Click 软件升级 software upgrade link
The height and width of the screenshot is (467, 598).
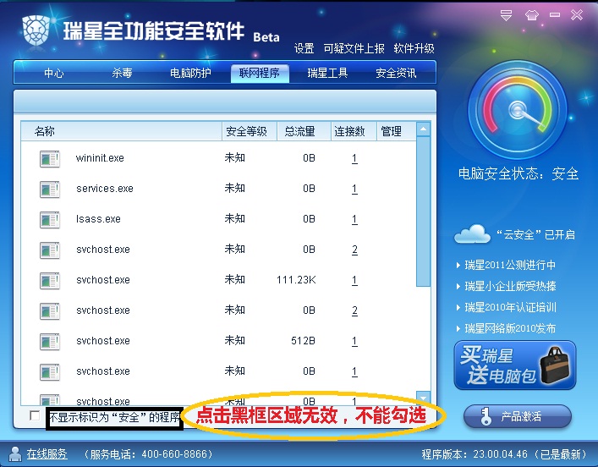tap(414, 48)
